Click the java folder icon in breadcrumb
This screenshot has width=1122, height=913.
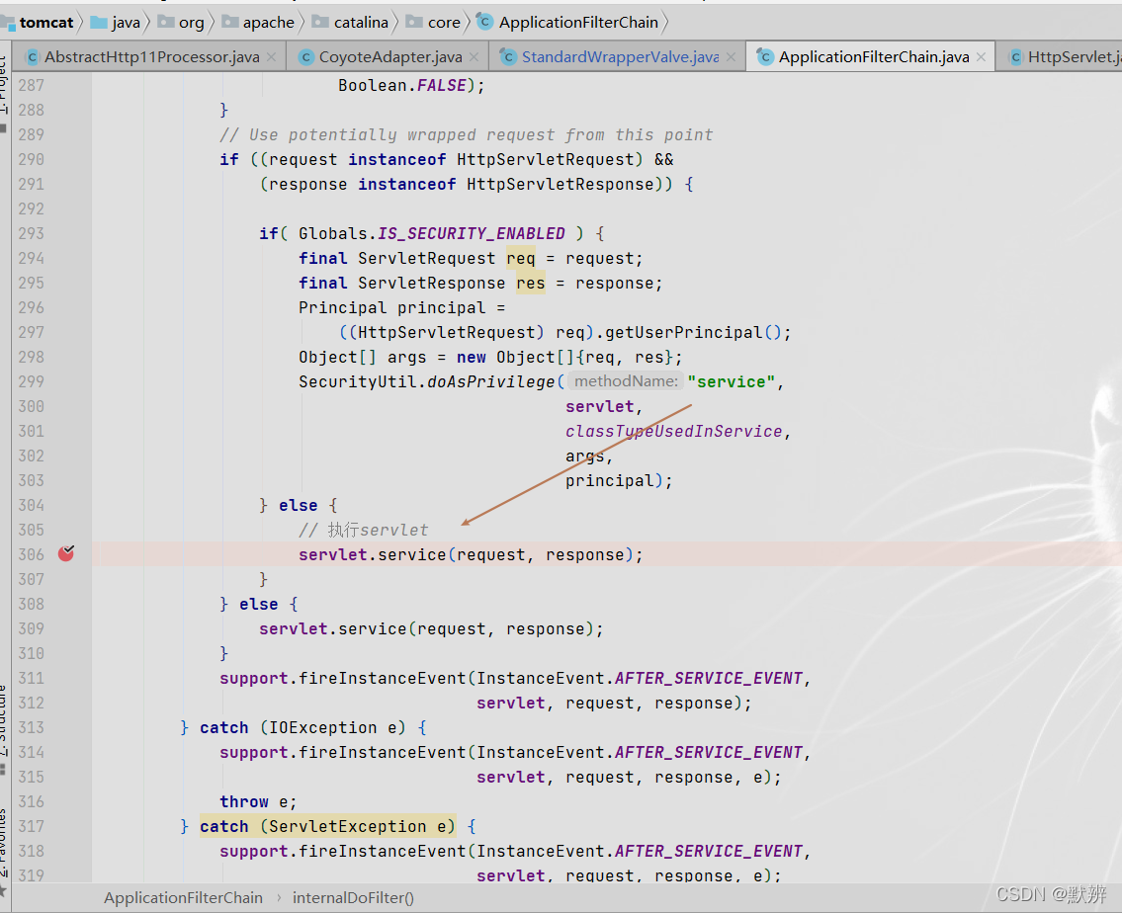(x=98, y=22)
